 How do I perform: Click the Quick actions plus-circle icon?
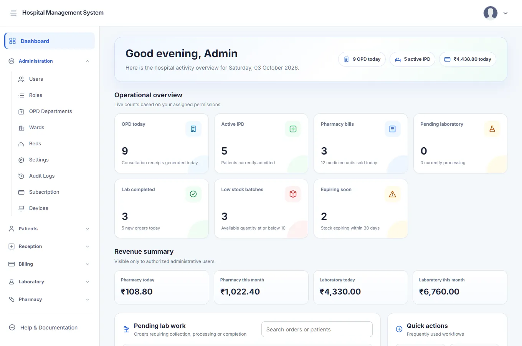(x=399, y=329)
